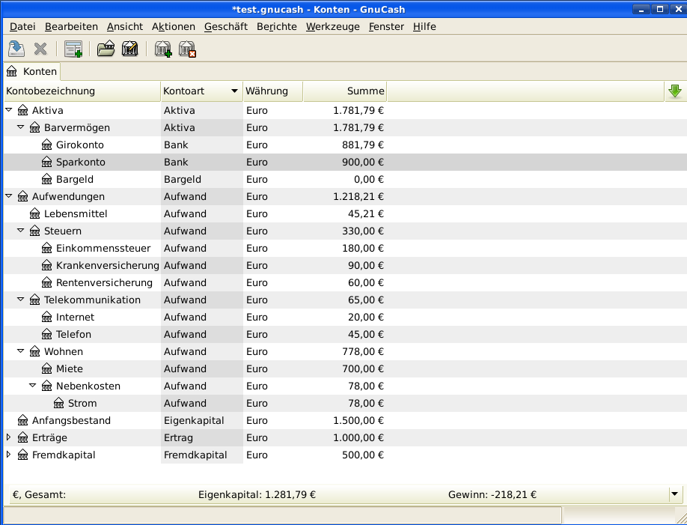Open the Werkzeuge menu
This screenshot has width=687, height=525.
click(x=332, y=26)
